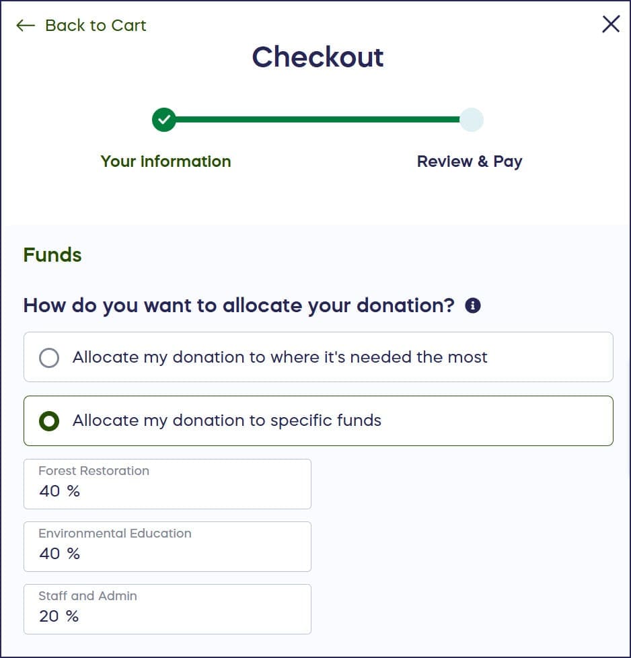Go back via Back to Cart link
This screenshot has height=658, width=631.
(x=95, y=26)
